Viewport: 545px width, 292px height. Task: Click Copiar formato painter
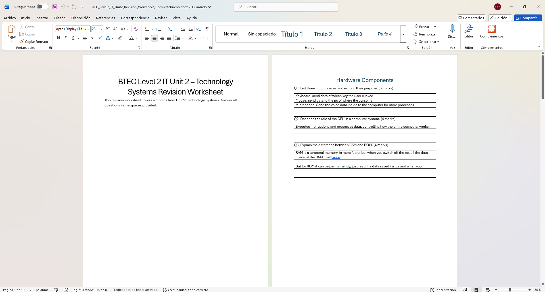pyautogui.click(x=34, y=41)
